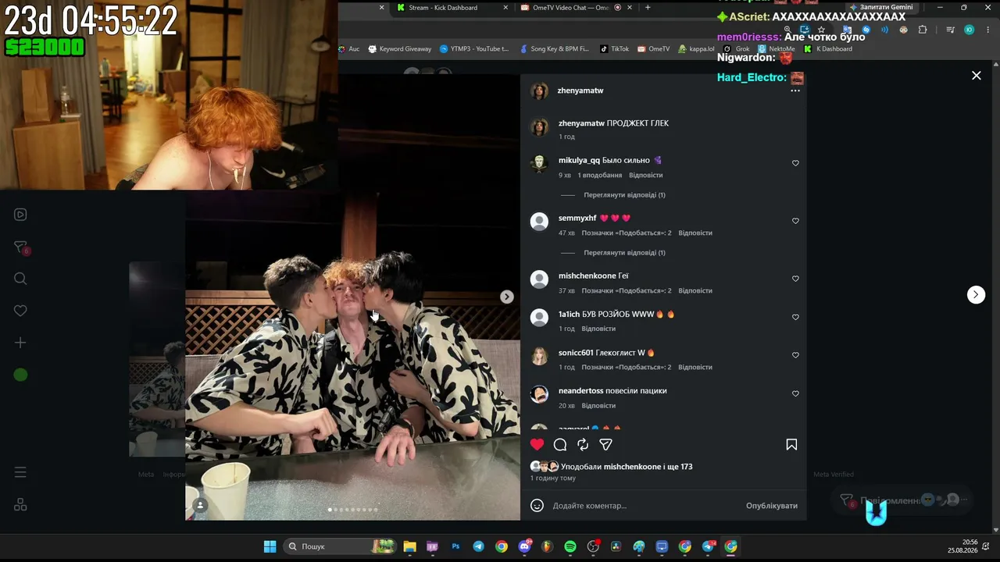Screen dimensions: 1000x562
Task: Share the post via paper plane icon
Action: coord(605,444)
